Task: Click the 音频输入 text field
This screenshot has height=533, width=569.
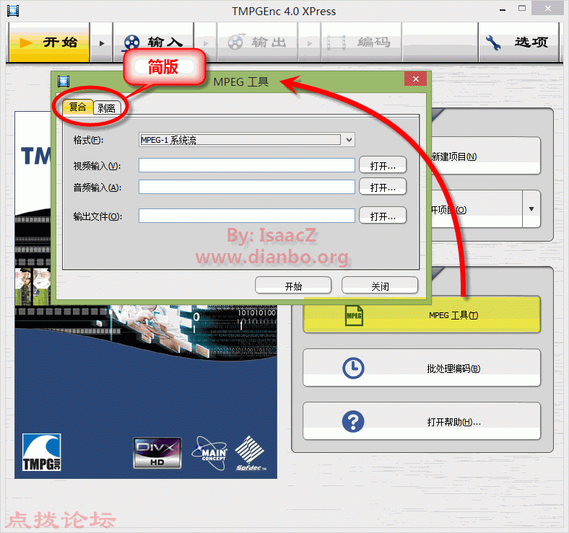Action: (x=247, y=187)
